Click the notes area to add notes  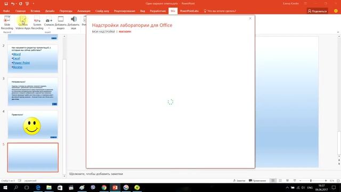96,174
